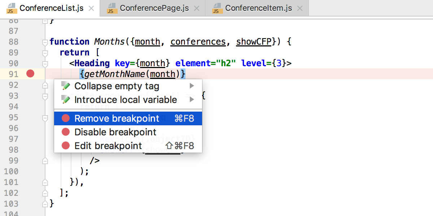Viewport: 433px width, 216px height.
Task: Select Disable breakpoint from the popup
Action: (x=128, y=132)
